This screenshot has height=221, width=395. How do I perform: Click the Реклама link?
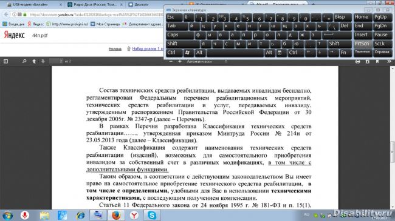coord(115,49)
